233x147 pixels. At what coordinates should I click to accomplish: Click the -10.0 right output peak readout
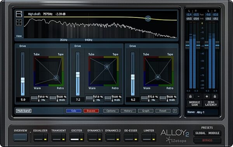click(x=215, y=15)
